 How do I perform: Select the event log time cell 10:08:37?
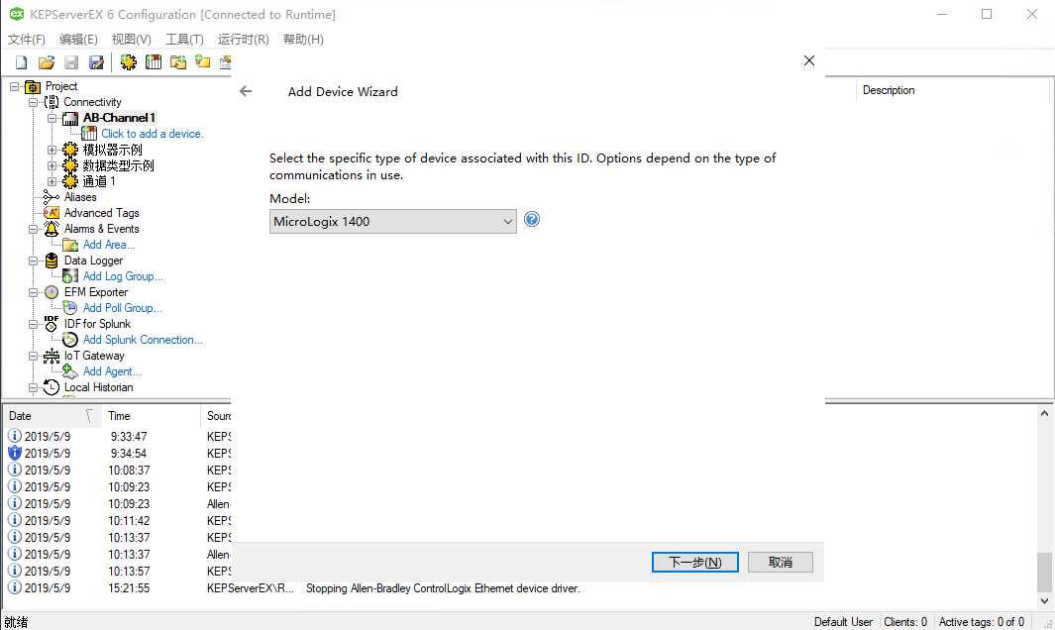coord(129,471)
